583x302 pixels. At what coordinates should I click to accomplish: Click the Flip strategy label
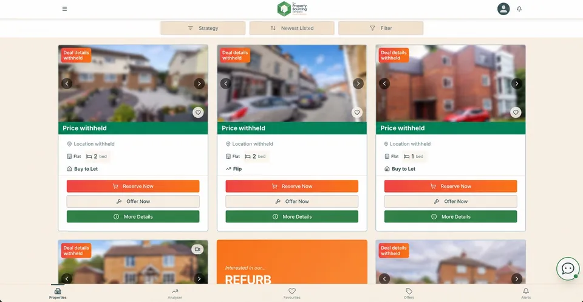click(237, 169)
